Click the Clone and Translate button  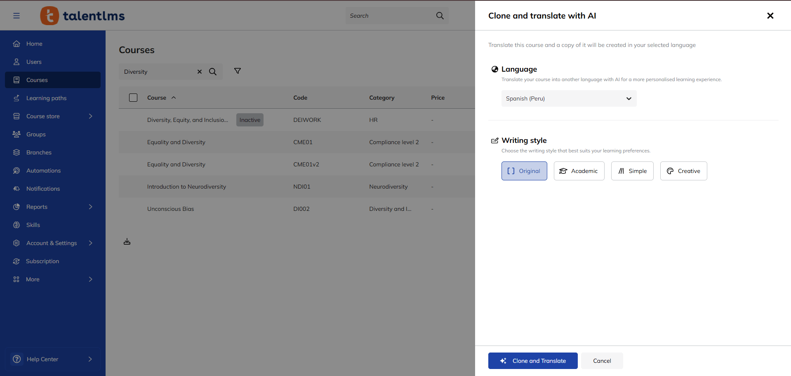(x=532, y=361)
